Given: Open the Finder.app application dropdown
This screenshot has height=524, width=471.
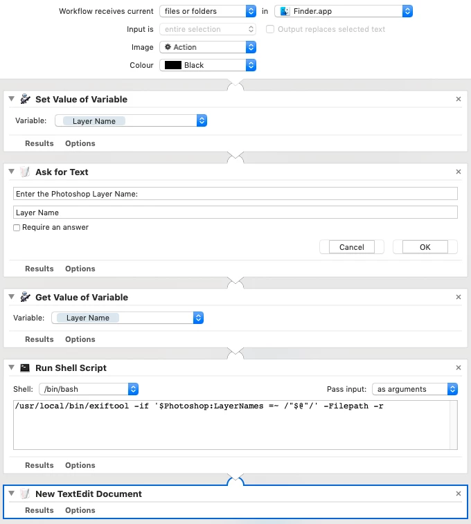Looking at the screenshot, I should click(x=344, y=11).
